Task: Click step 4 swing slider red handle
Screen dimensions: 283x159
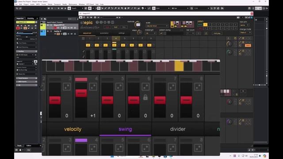Action: pos(81,93)
